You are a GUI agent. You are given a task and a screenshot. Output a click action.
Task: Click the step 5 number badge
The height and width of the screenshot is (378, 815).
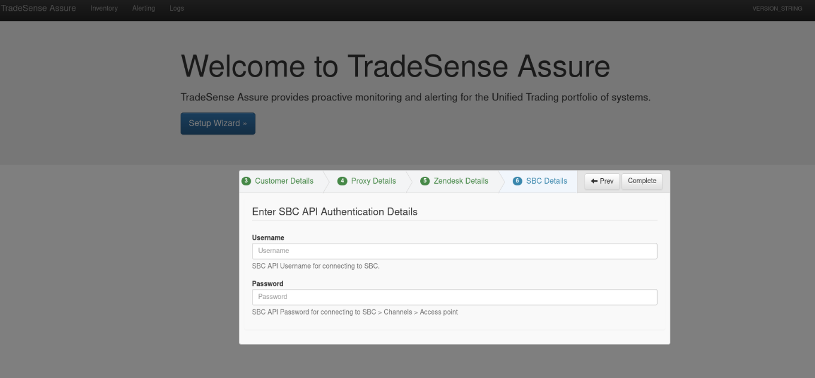(425, 181)
